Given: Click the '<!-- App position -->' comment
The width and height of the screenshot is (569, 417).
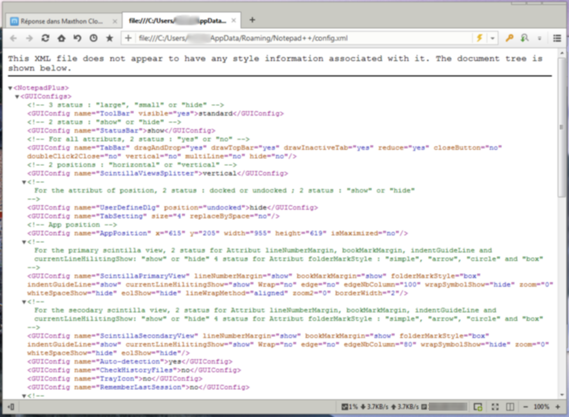Looking at the screenshot, I should (72, 225).
